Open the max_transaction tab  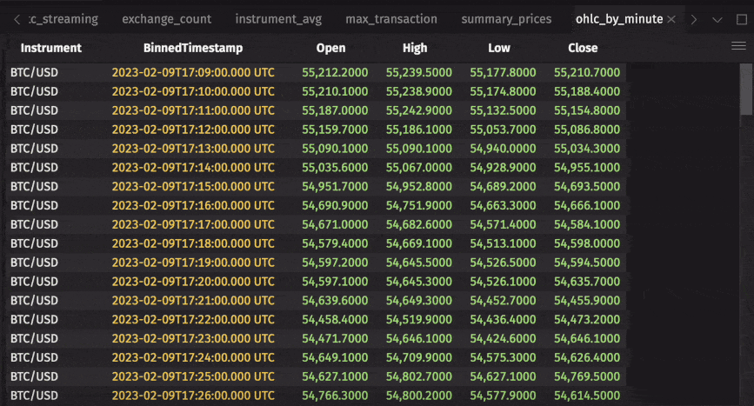coord(391,19)
